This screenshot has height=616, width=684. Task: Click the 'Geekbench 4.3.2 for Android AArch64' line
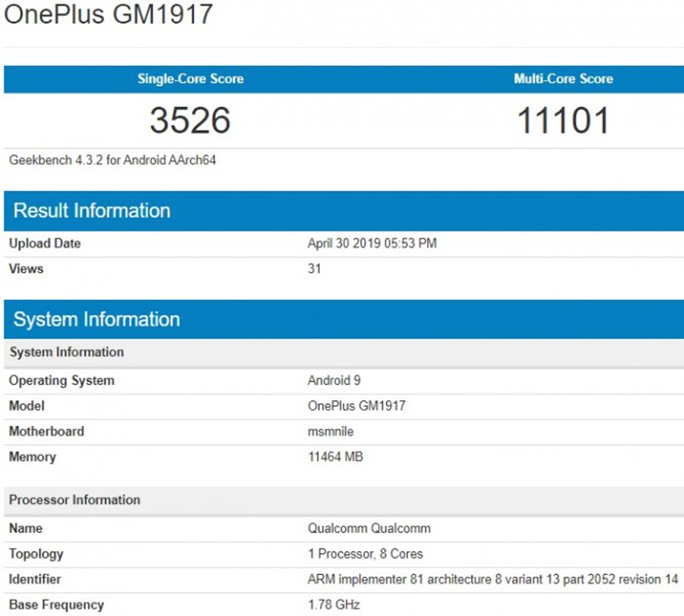(112, 160)
